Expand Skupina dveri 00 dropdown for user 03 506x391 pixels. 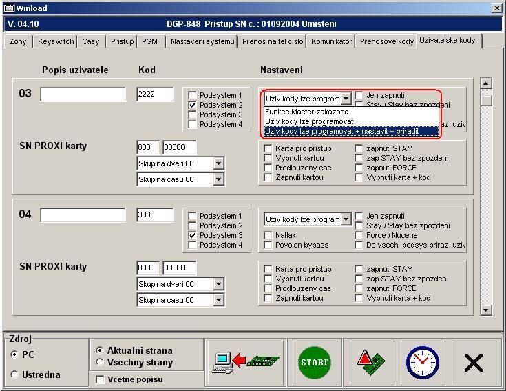(218, 163)
